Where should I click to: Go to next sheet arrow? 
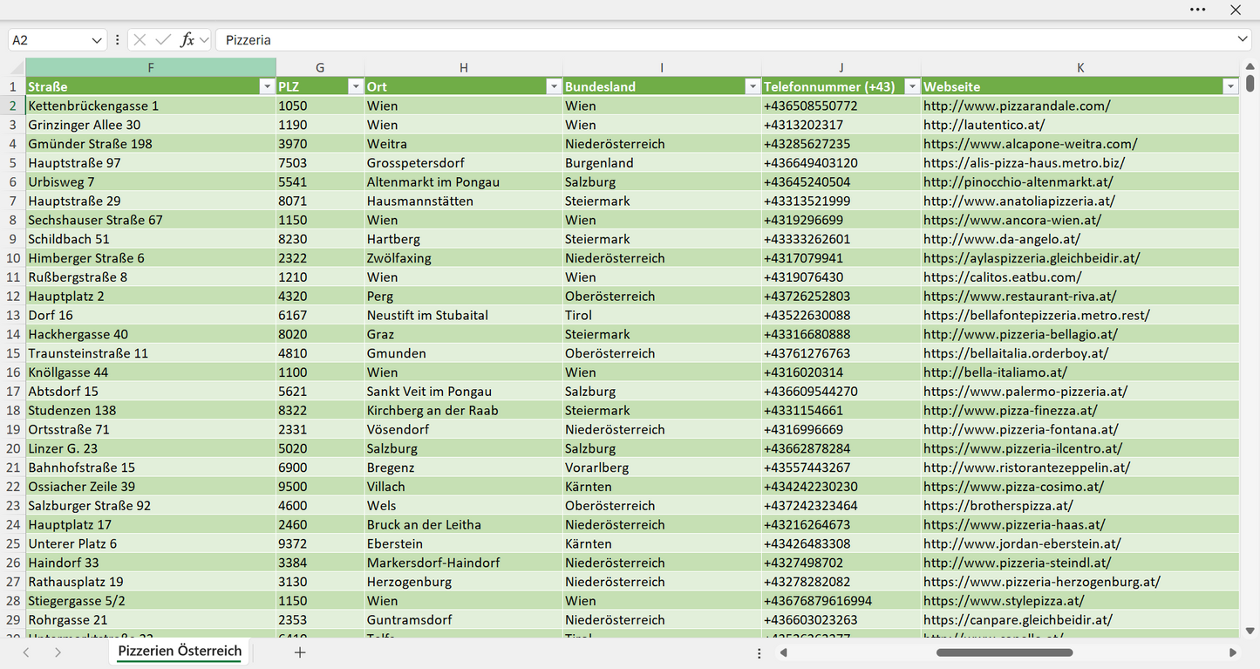point(58,652)
